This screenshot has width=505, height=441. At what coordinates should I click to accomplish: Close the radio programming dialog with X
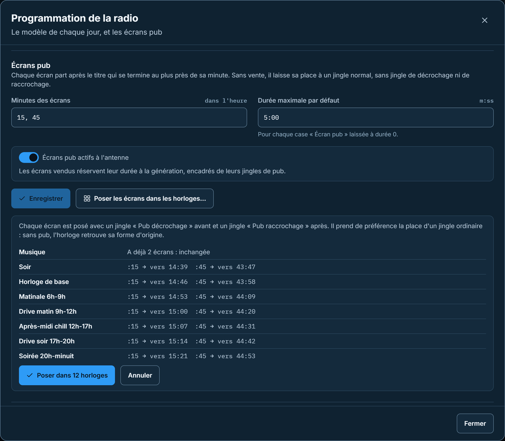[x=484, y=20]
